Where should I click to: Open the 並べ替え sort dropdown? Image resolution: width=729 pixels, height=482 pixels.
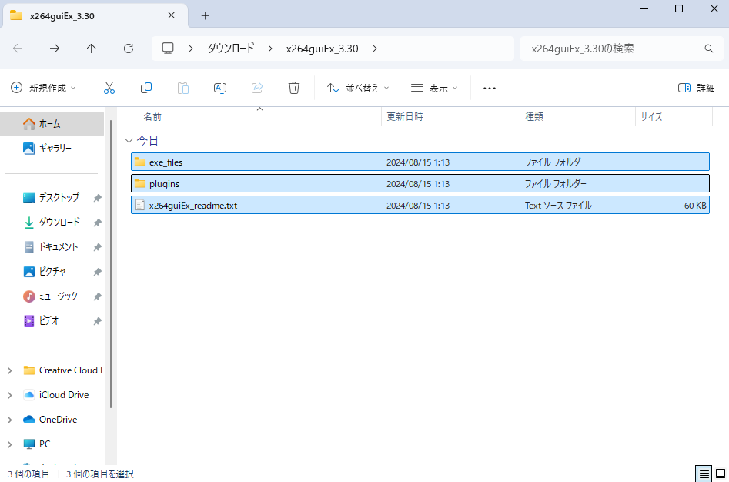pyautogui.click(x=358, y=88)
